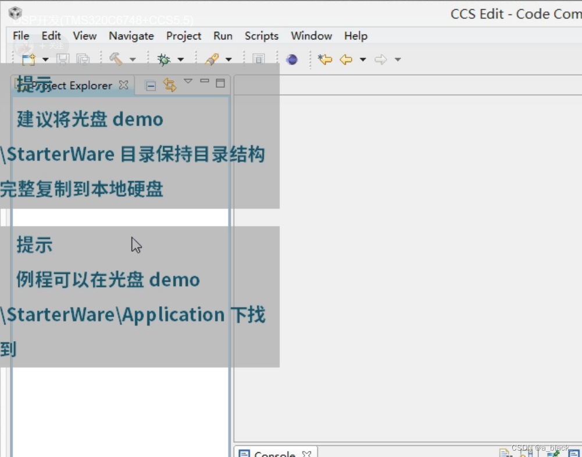Click the Save toolbar icon

click(63, 59)
